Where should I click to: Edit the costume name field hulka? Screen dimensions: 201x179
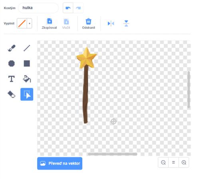(38, 8)
